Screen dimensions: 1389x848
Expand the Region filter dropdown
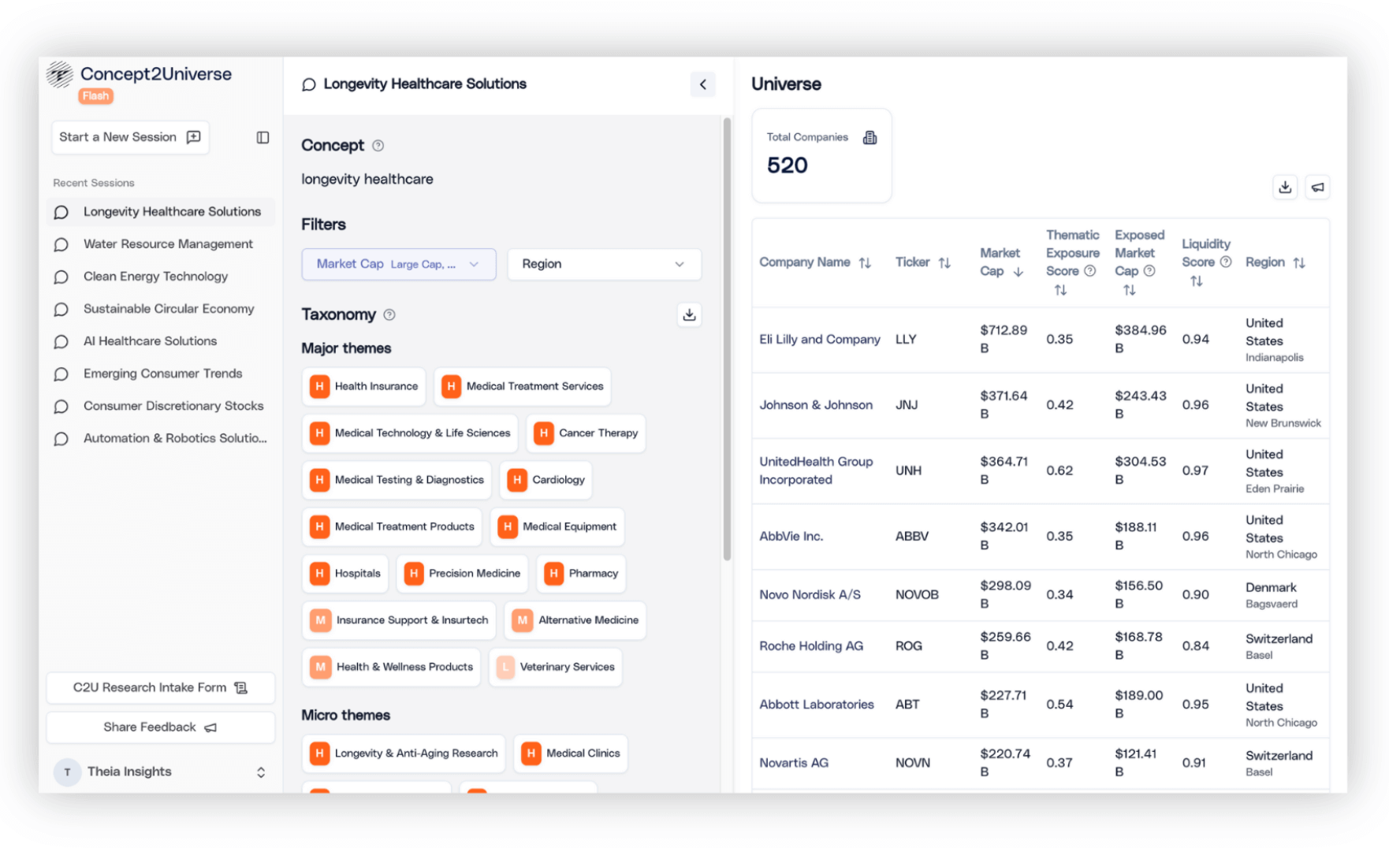pos(604,264)
